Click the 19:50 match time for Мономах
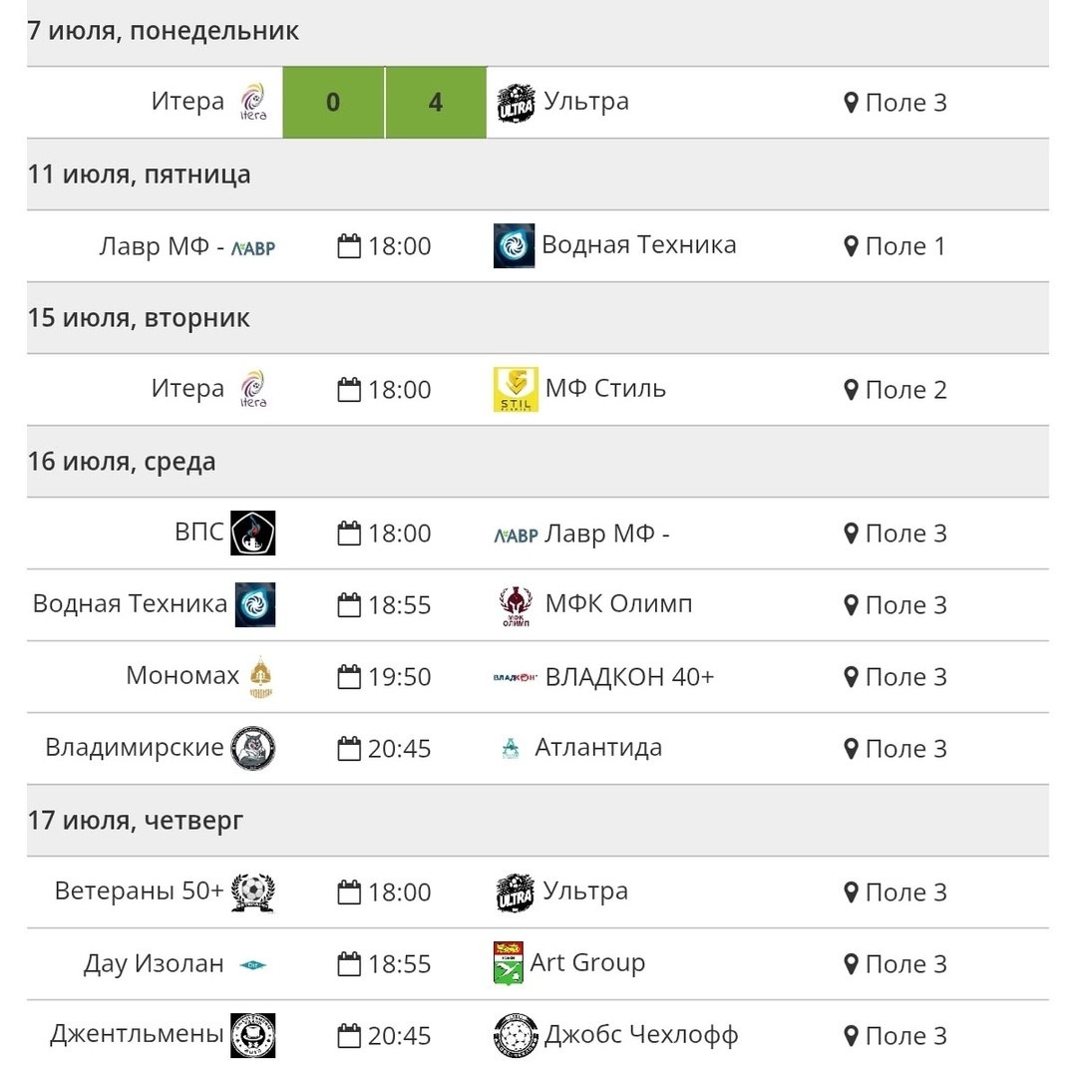 399,677
